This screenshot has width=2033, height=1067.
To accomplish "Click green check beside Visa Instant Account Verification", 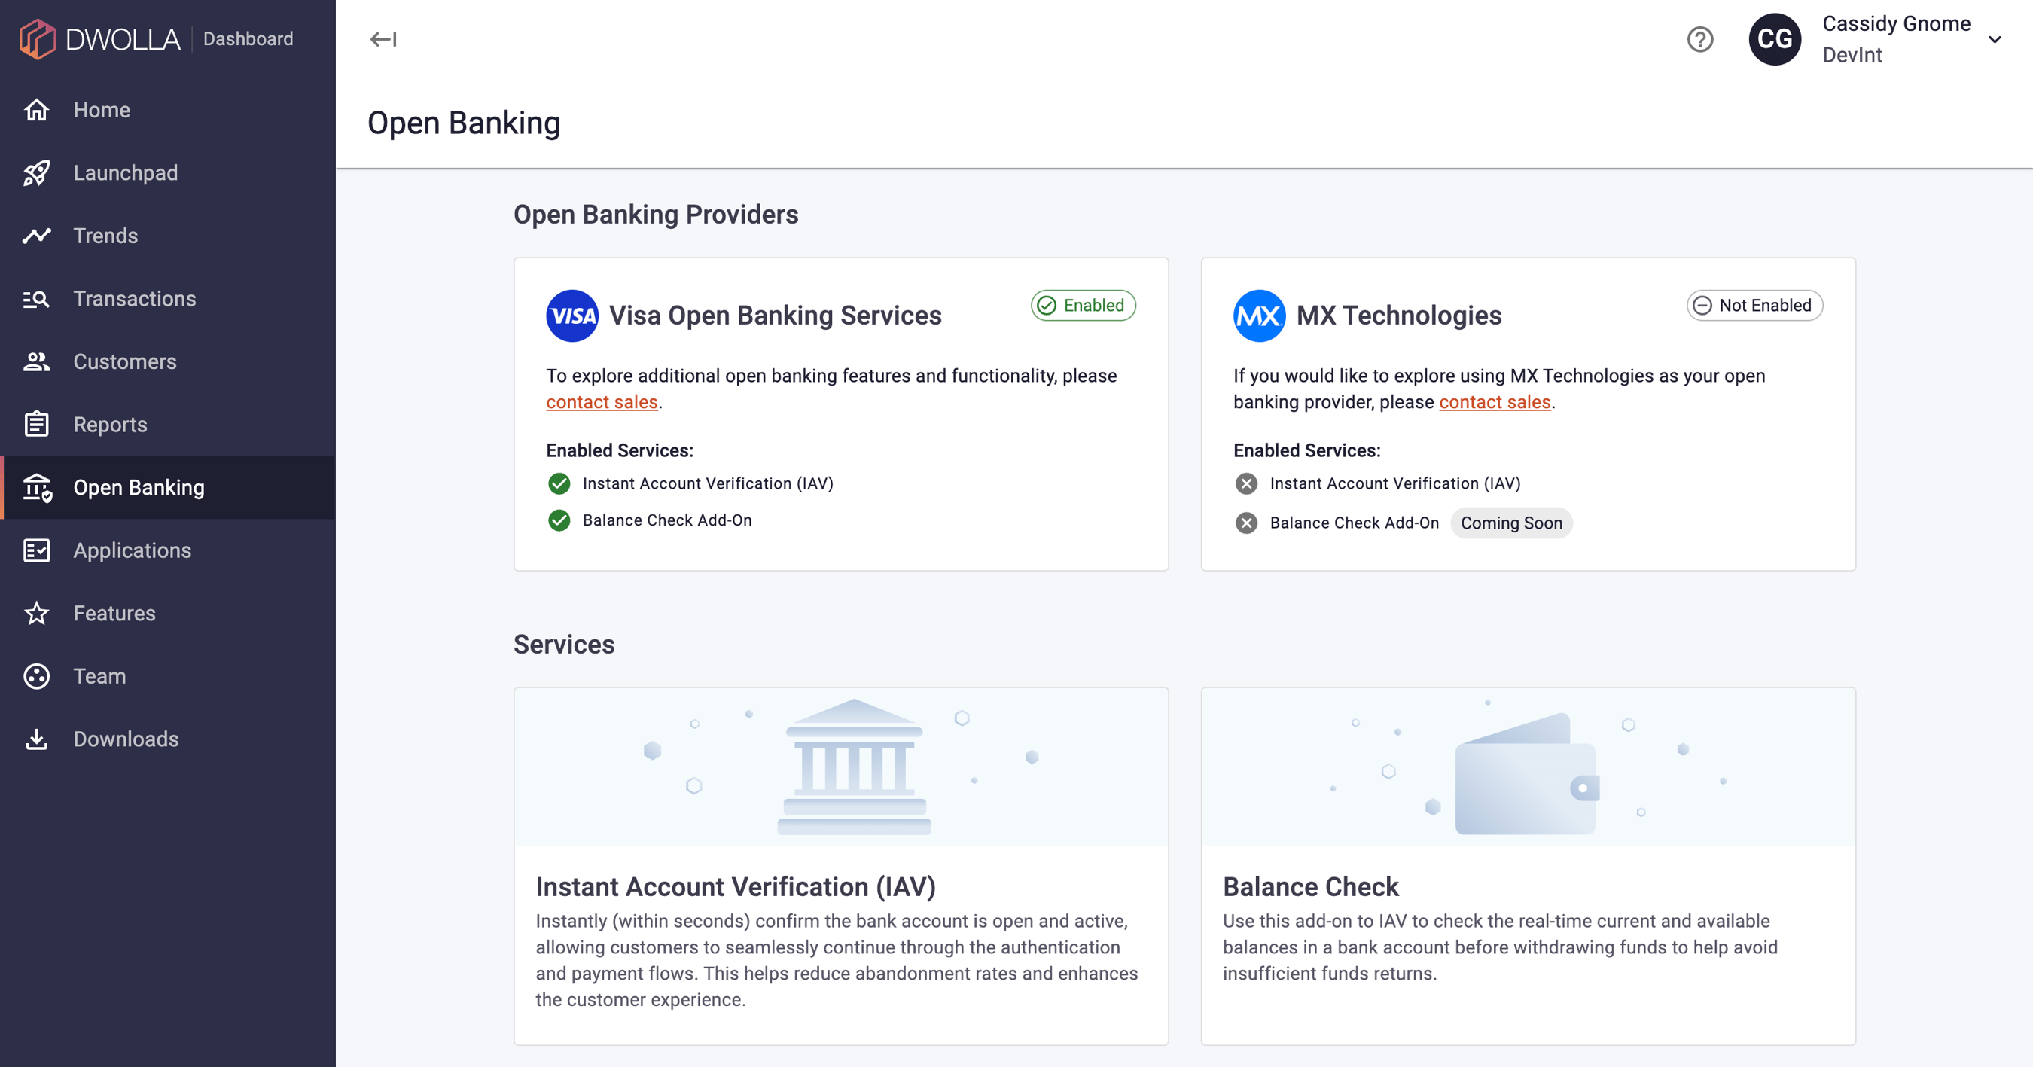I will (x=559, y=483).
